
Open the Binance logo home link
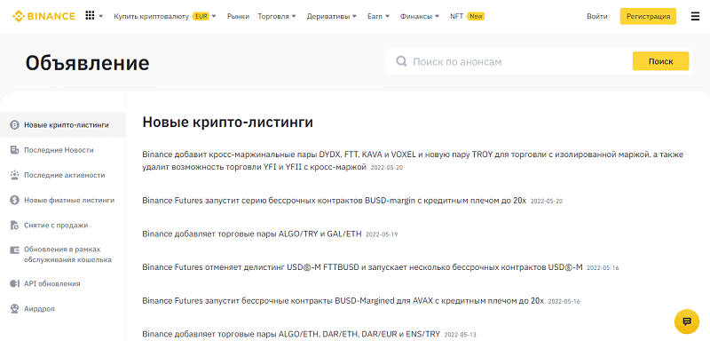click(43, 16)
